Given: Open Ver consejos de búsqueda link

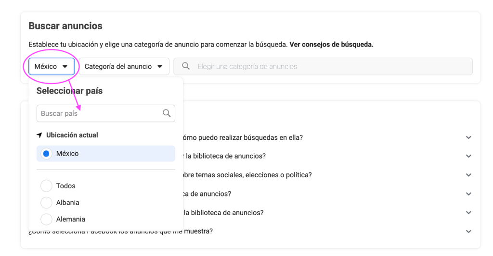Looking at the screenshot, I should coord(331,45).
